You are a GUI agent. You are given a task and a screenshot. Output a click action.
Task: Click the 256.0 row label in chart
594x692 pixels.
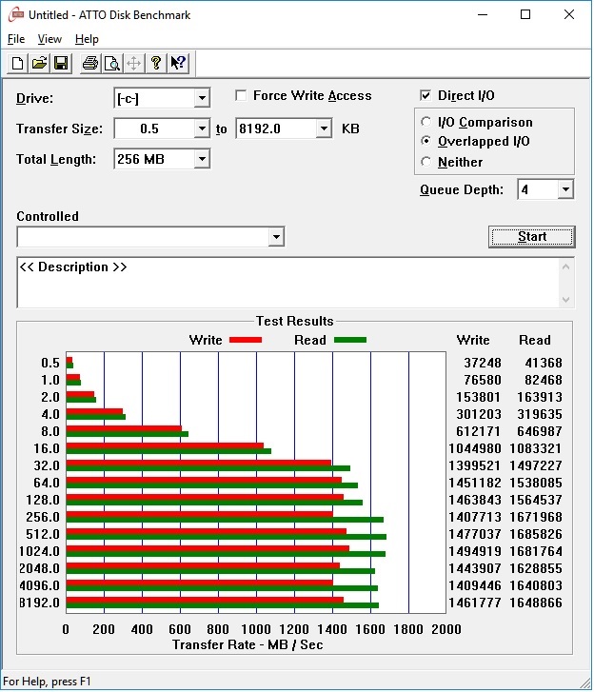[x=43, y=517]
